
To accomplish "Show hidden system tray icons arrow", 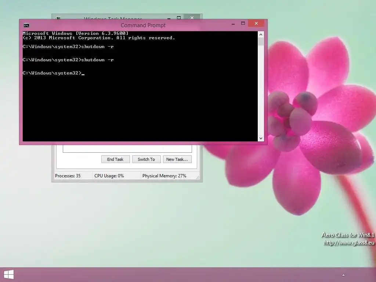I will click(x=343, y=275).
